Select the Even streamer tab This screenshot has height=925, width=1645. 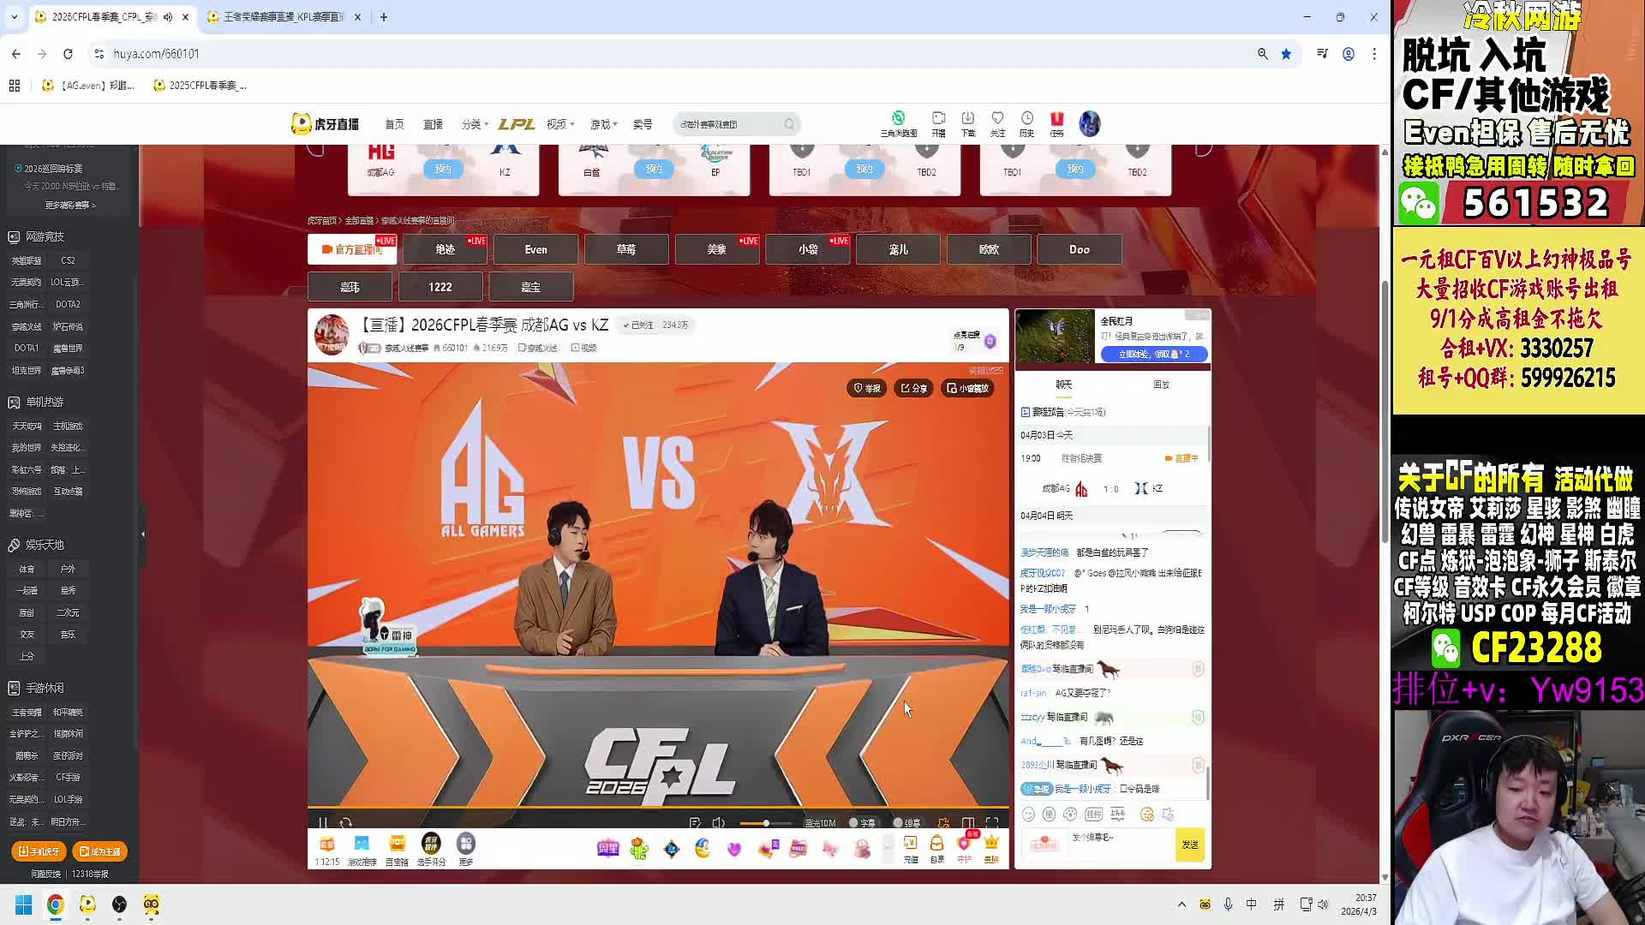coord(535,249)
